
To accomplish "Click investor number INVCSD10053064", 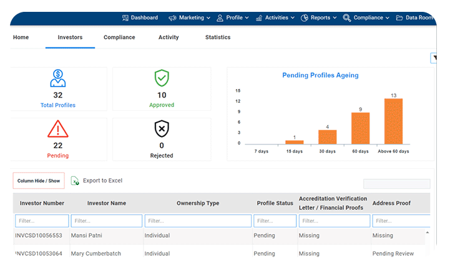I will coord(39,253).
